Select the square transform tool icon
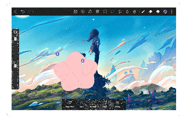This screenshot has width=188, height=117. pos(105,12)
